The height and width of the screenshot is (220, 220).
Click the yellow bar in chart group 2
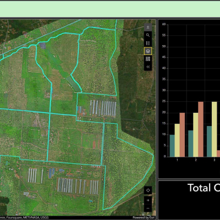click(x=196, y=135)
